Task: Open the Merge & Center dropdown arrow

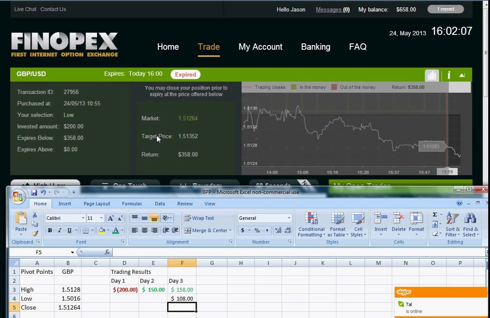Action: pyautogui.click(x=230, y=230)
